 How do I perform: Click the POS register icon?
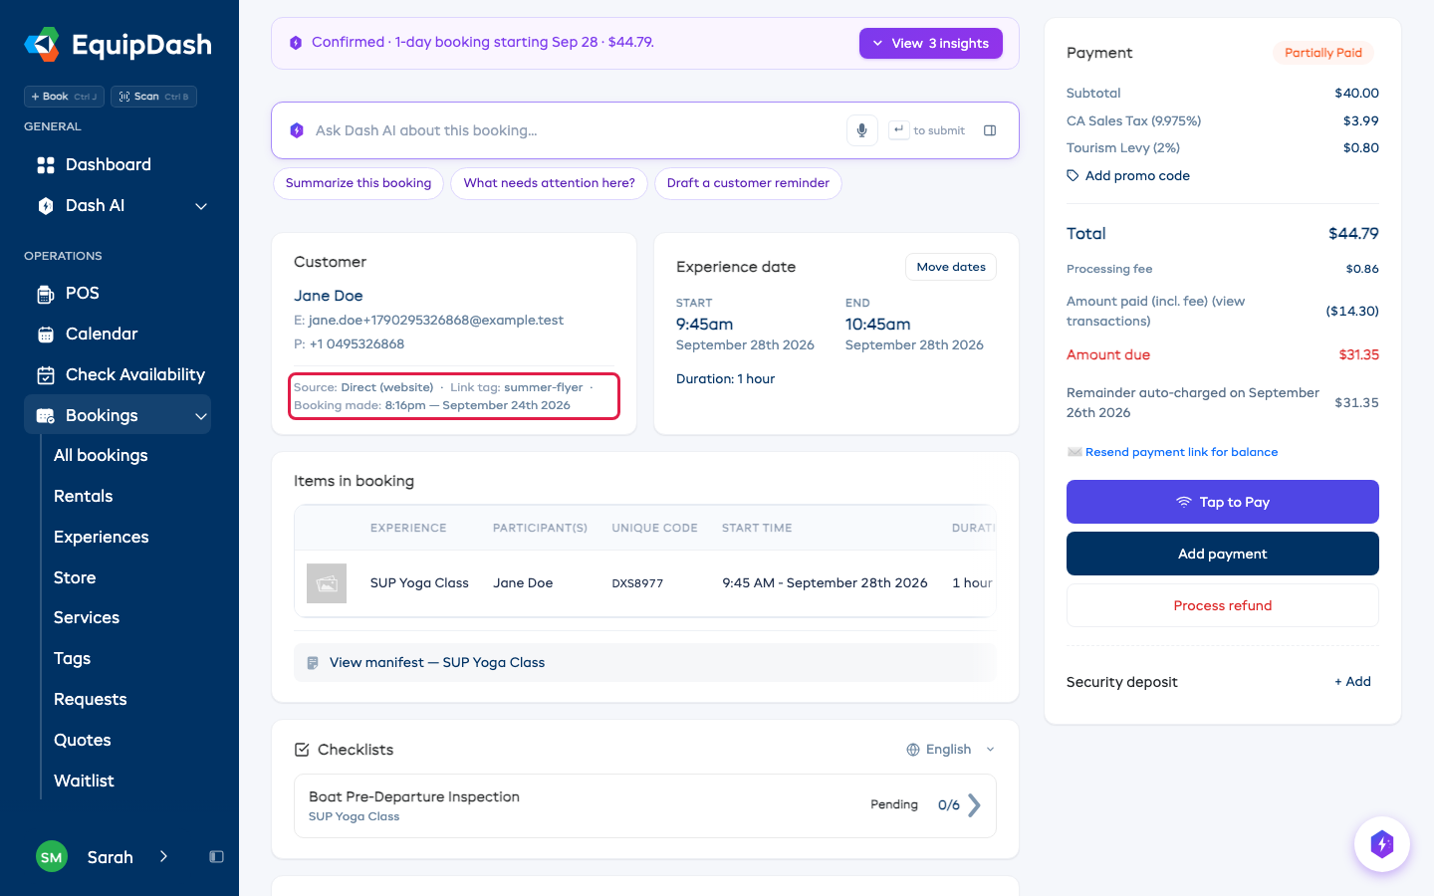[46, 294]
